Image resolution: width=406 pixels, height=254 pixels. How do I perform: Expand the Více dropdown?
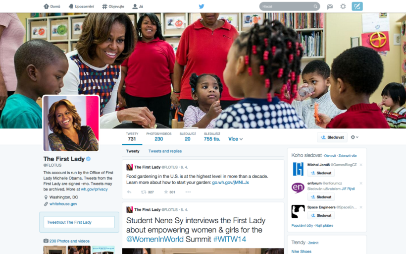coord(235,139)
